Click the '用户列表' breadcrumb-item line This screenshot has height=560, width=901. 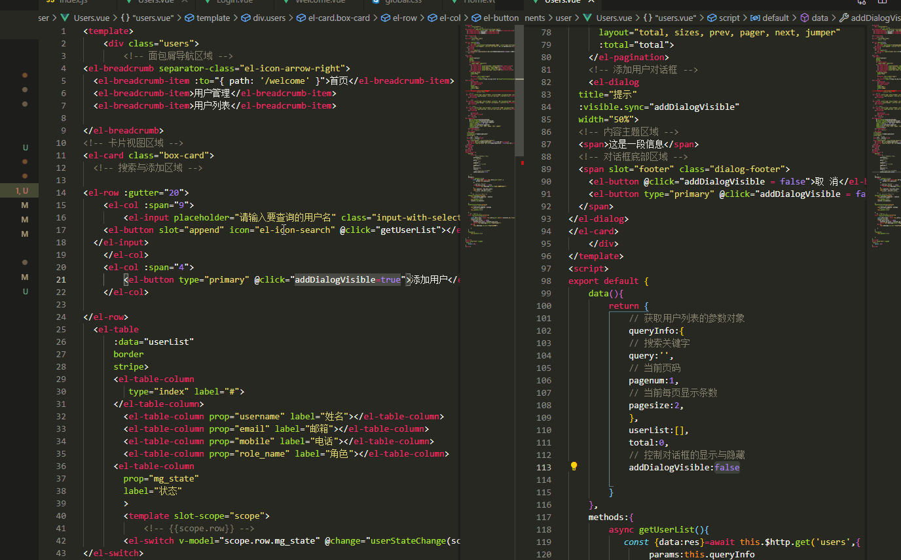215,105
